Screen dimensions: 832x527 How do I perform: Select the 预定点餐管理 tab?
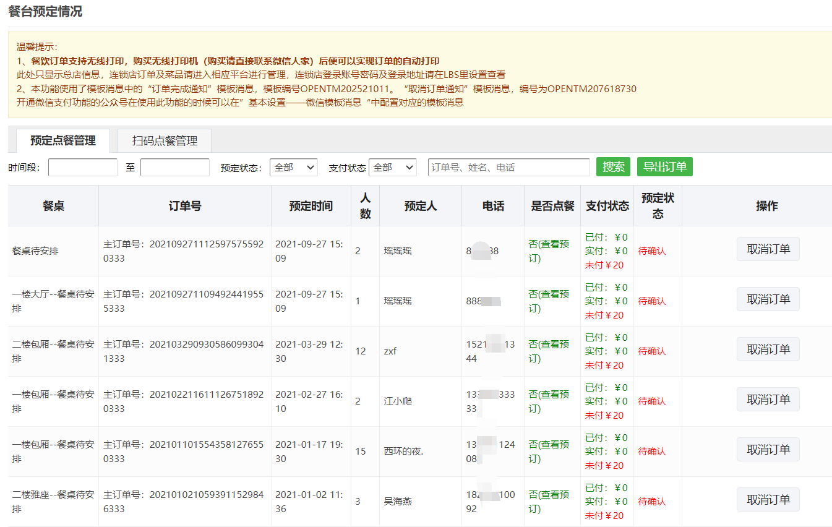[x=63, y=141]
